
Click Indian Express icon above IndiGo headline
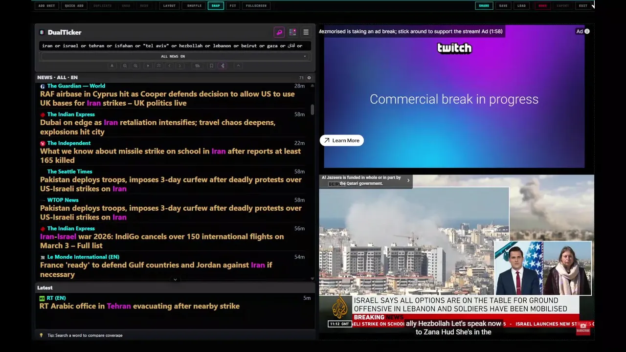click(x=43, y=229)
